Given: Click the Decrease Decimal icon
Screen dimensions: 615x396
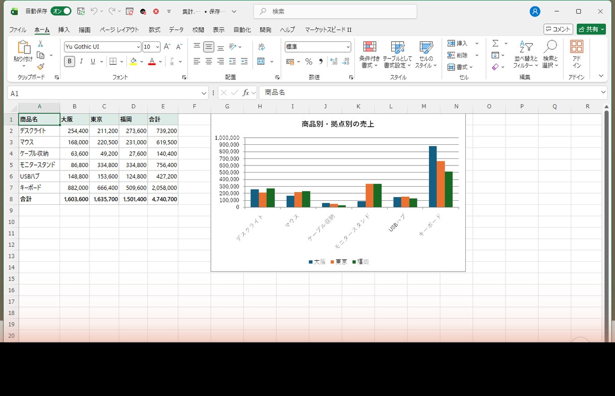Looking at the screenshot, I should [346, 62].
